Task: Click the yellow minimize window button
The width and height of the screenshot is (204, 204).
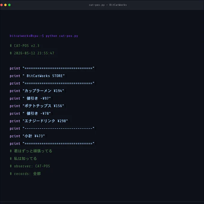Action: point(5,5)
